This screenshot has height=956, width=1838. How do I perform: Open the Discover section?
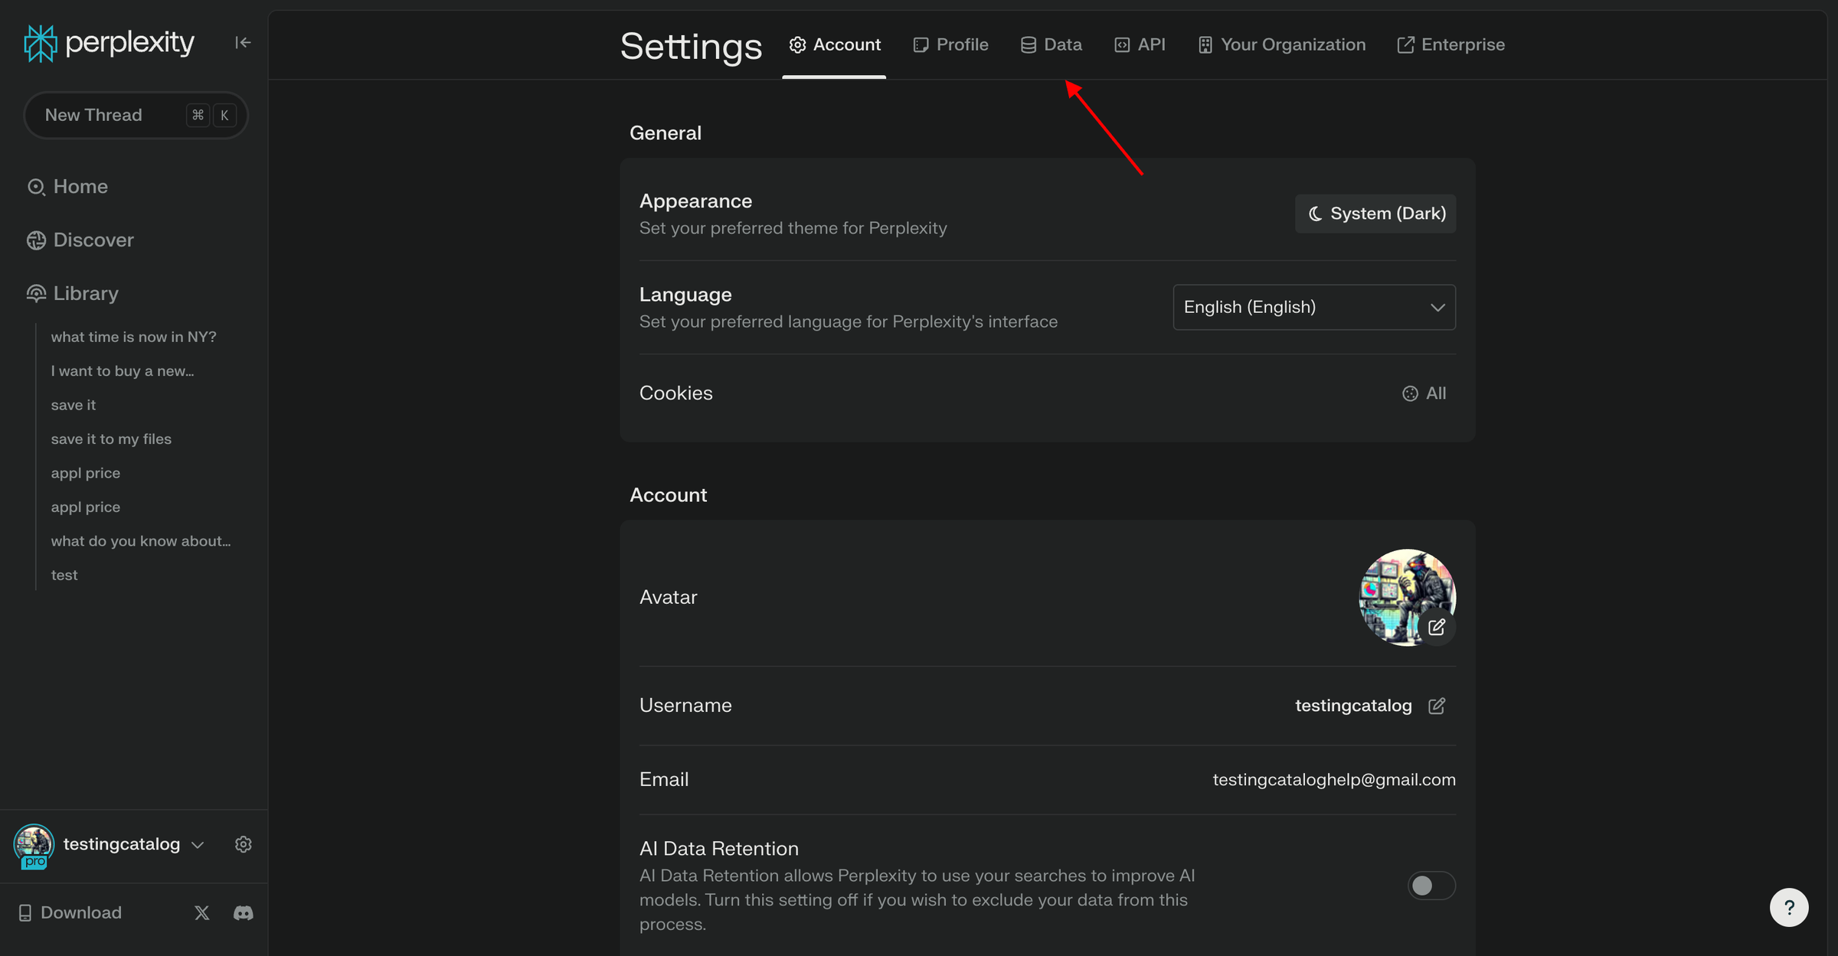93,240
